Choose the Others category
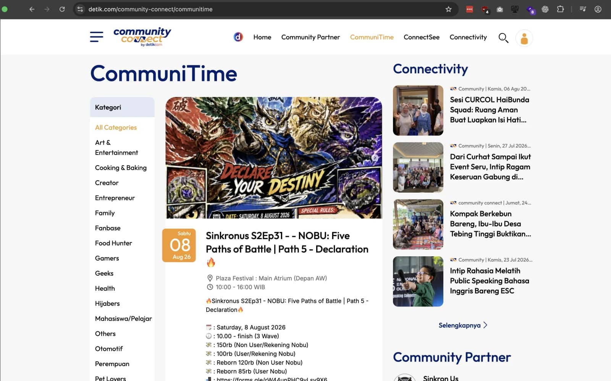 [105, 334]
